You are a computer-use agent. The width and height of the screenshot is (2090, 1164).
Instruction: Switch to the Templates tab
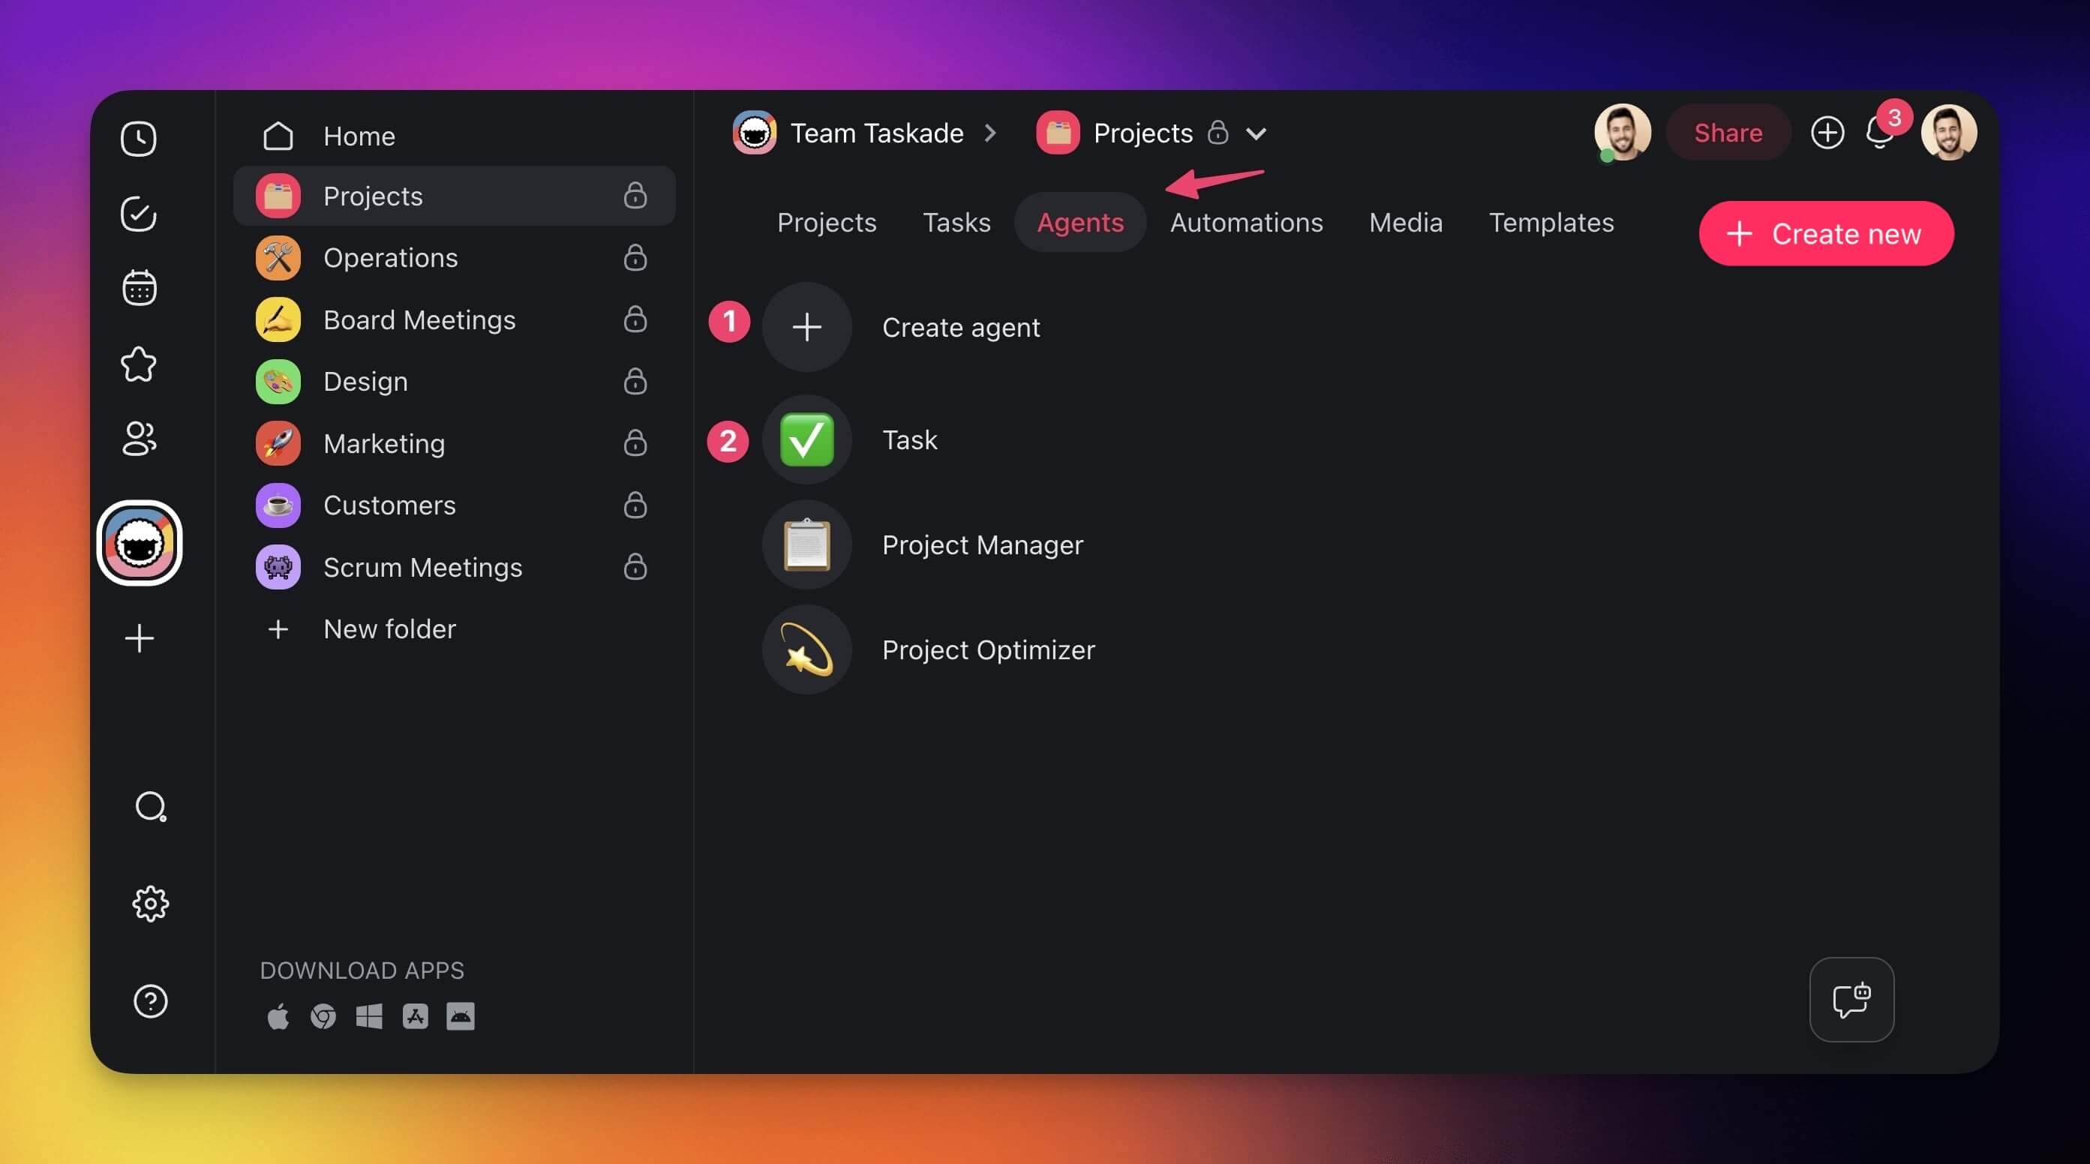click(x=1551, y=222)
